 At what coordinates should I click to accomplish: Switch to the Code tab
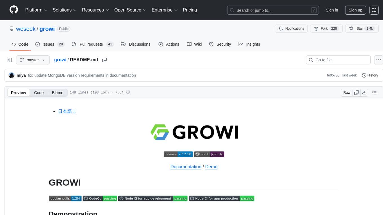click(x=20, y=44)
